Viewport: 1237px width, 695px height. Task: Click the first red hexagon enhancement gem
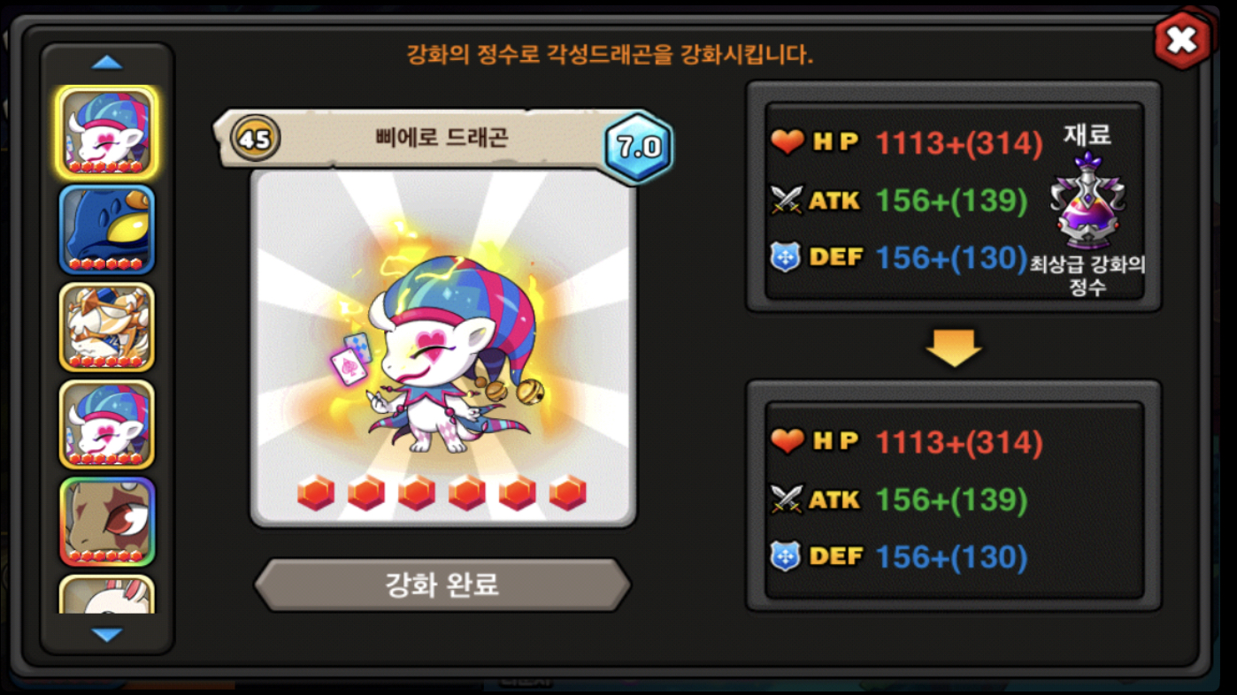(316, 493)
